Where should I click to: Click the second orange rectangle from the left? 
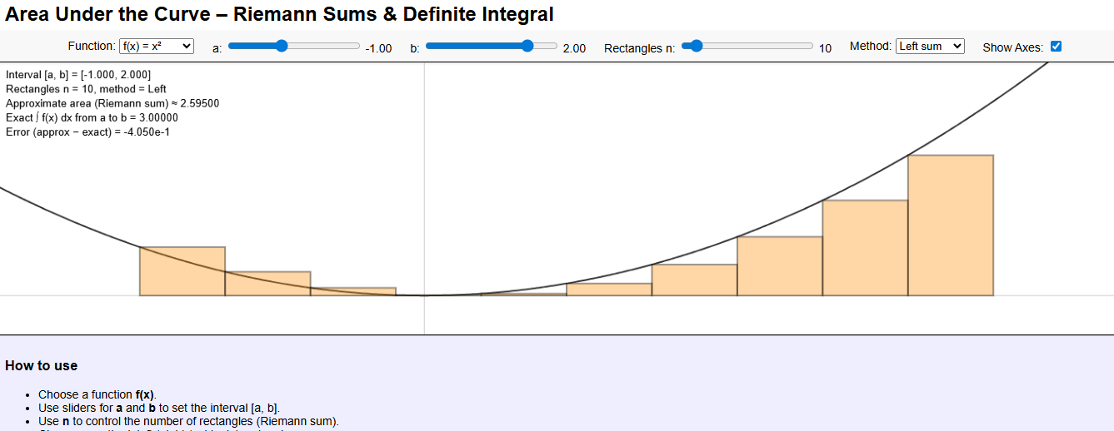pos(267,284)
